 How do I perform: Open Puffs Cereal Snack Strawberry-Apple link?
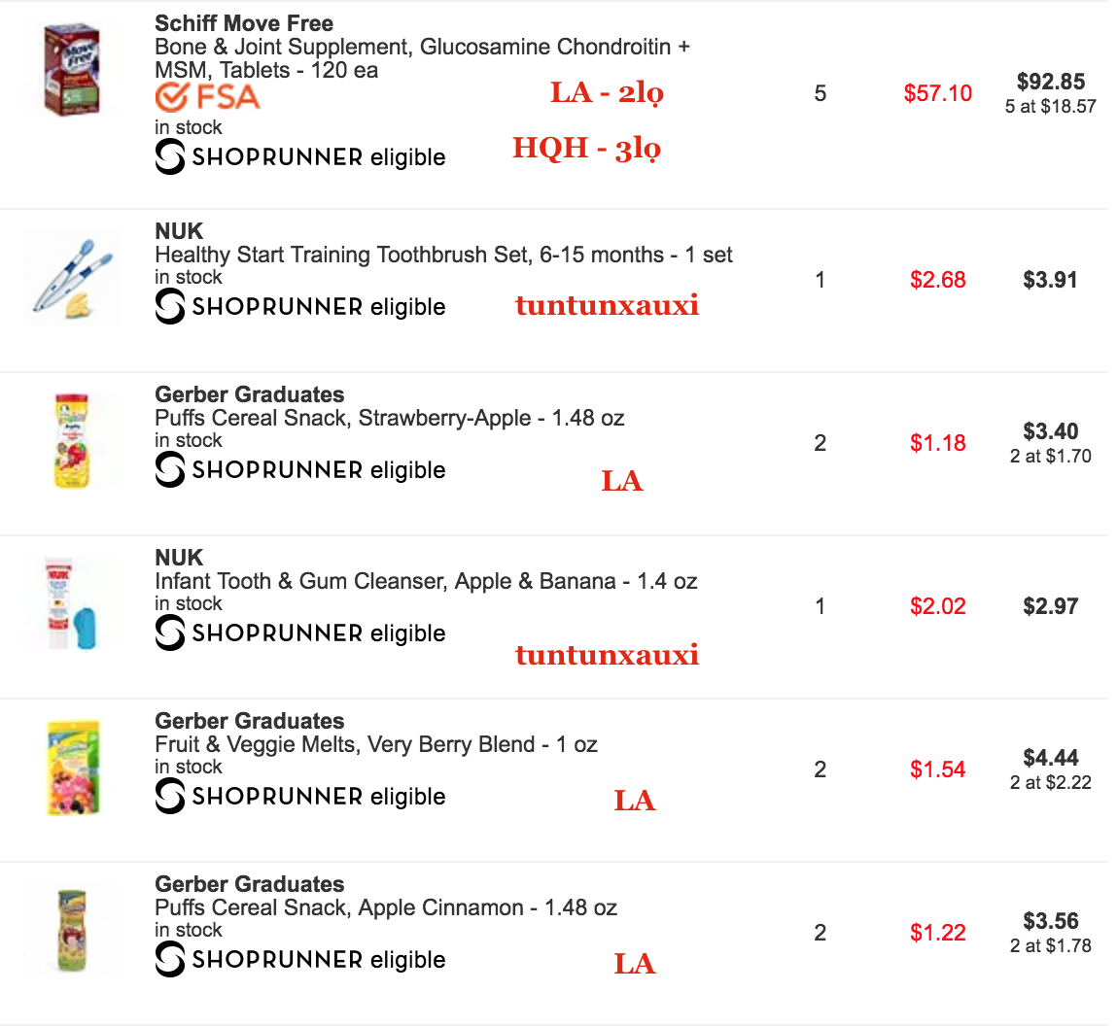click(x=389, y=418)
